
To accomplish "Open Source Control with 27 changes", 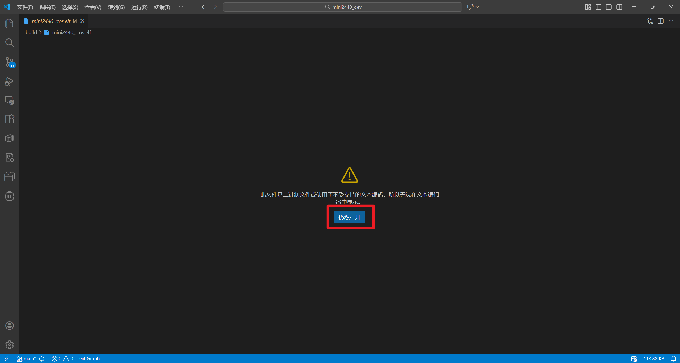I will pos(10,62).
